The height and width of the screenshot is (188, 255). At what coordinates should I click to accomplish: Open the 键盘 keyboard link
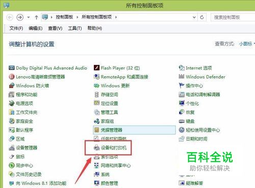click(x=190, y=121)
